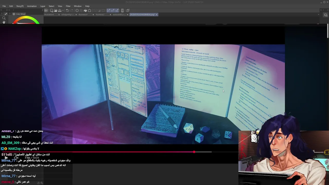Open the Material palette icon on right
Viewport: 329px width, 185px height.
[326, 15]
